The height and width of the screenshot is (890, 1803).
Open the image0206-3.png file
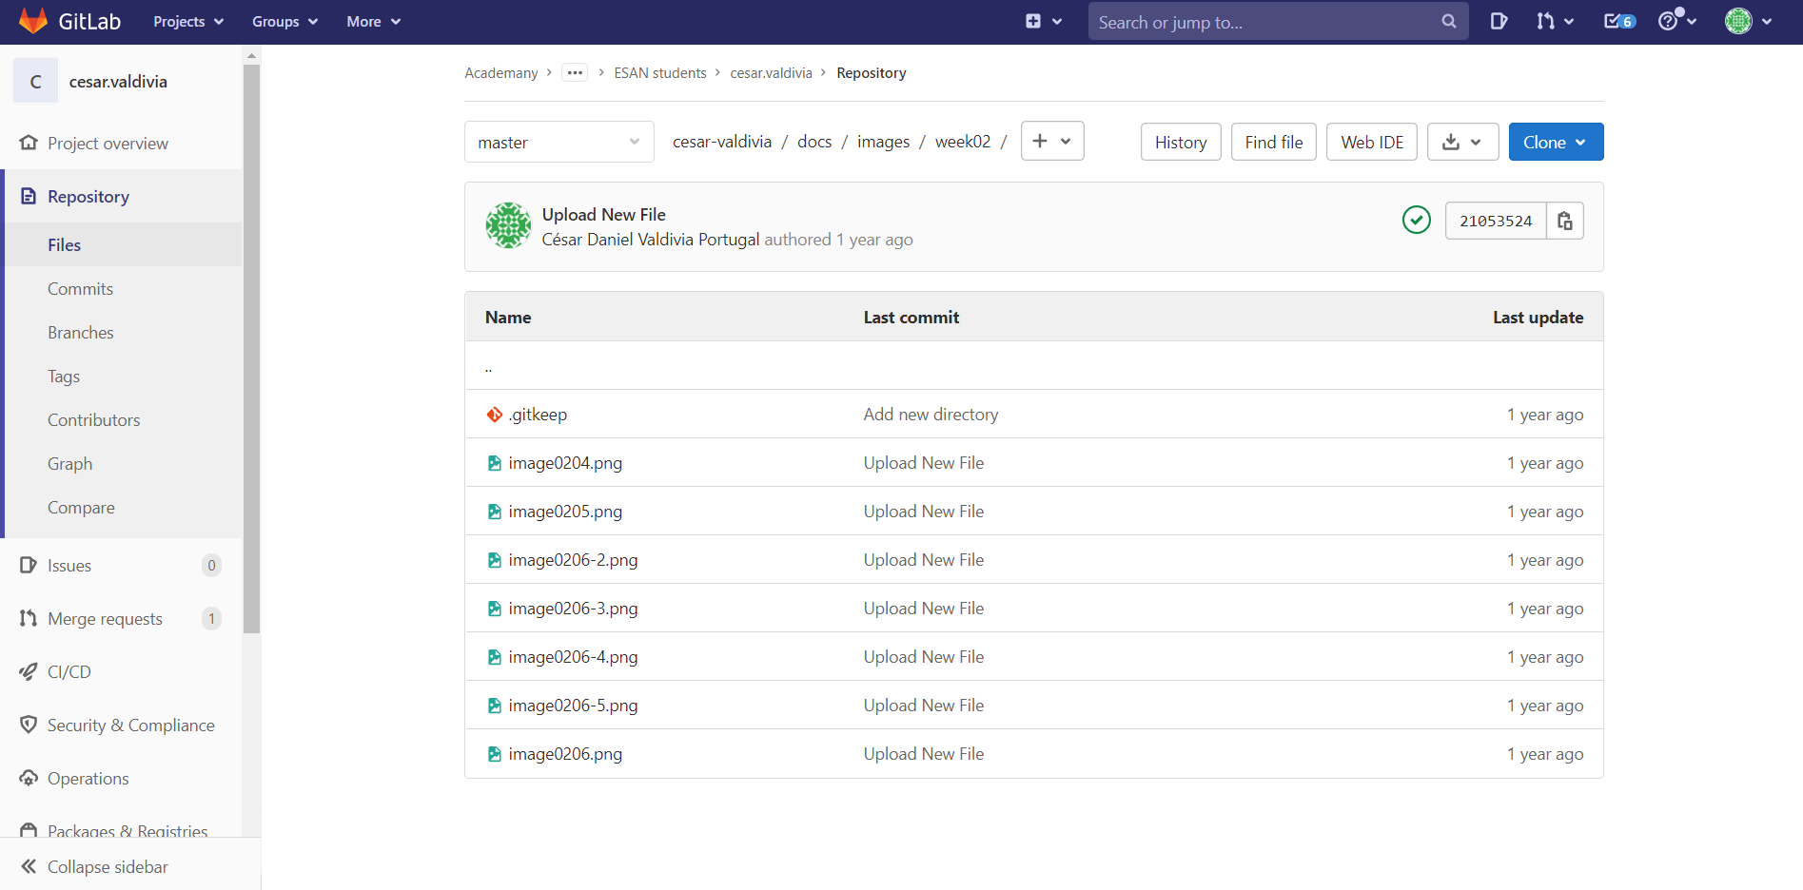[x=573, y=609]
